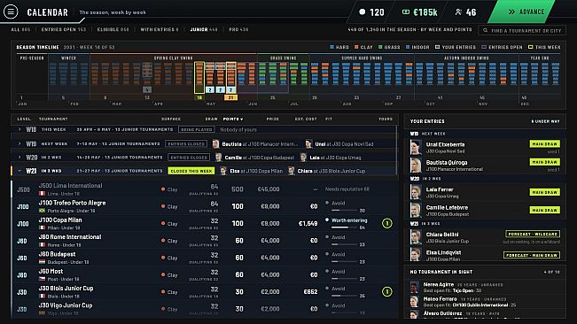Open J30 Vigo Junior Cup tournament

pos(204,309)
